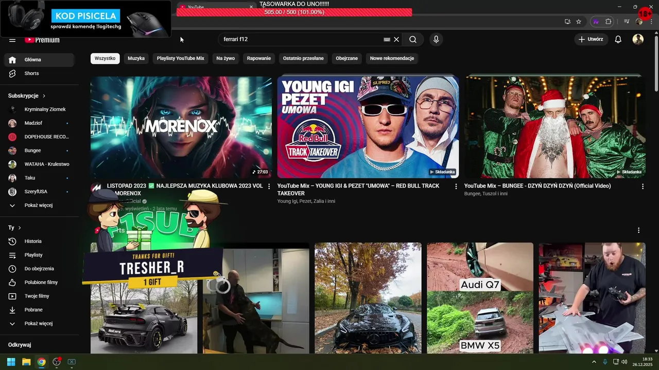Open Bungee channel in subscriptions

point(39,151)
